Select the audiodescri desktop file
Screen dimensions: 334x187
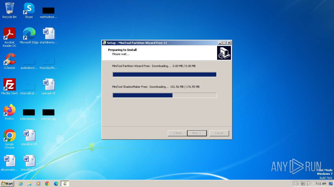pyautogui.click(x=29, y=64)
